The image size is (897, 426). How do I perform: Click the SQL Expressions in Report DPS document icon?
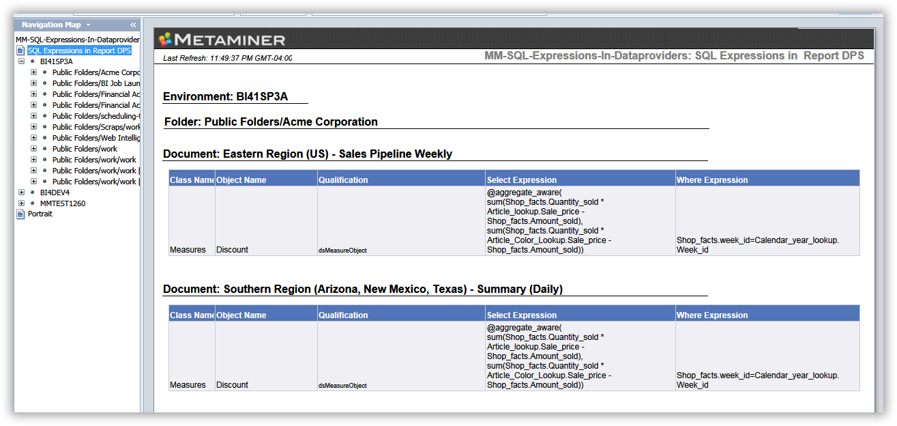point(20,51)
